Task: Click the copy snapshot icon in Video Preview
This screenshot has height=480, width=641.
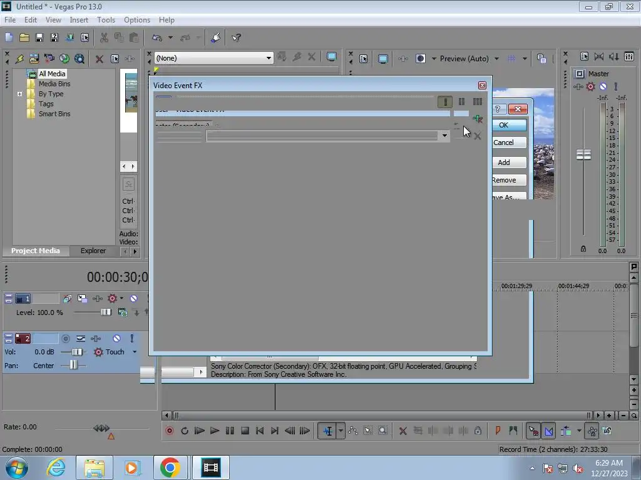Action: [541, 59]
